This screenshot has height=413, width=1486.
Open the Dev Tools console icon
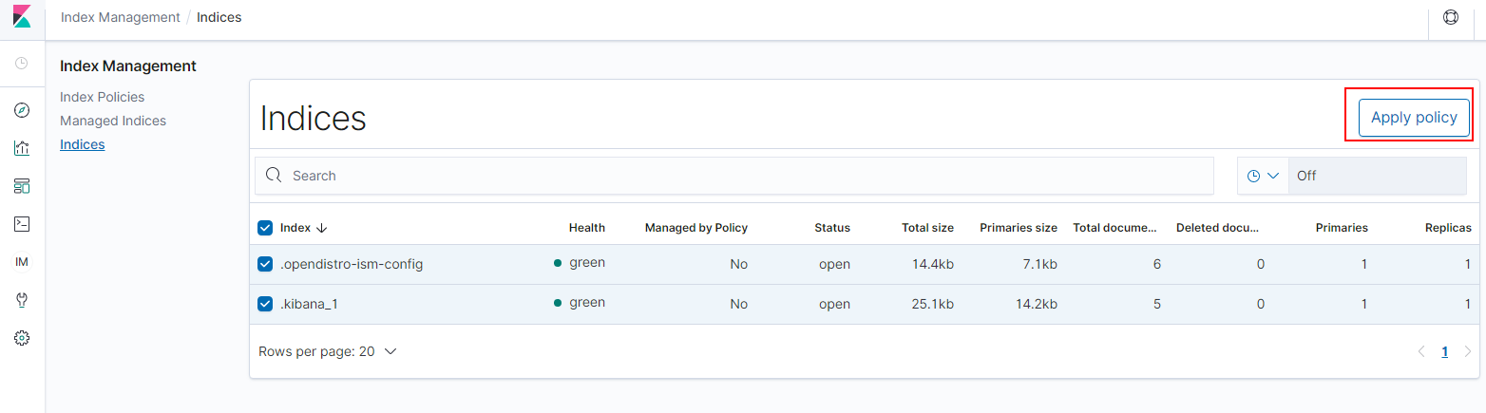click(22, 224)
